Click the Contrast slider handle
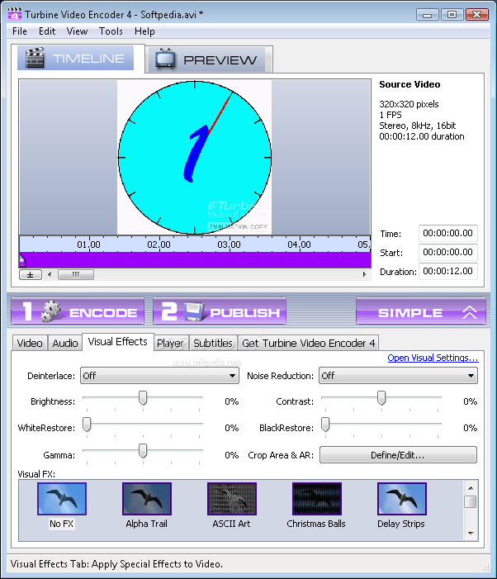Viewport: 497px width, 579px height. tap(381, 398)
